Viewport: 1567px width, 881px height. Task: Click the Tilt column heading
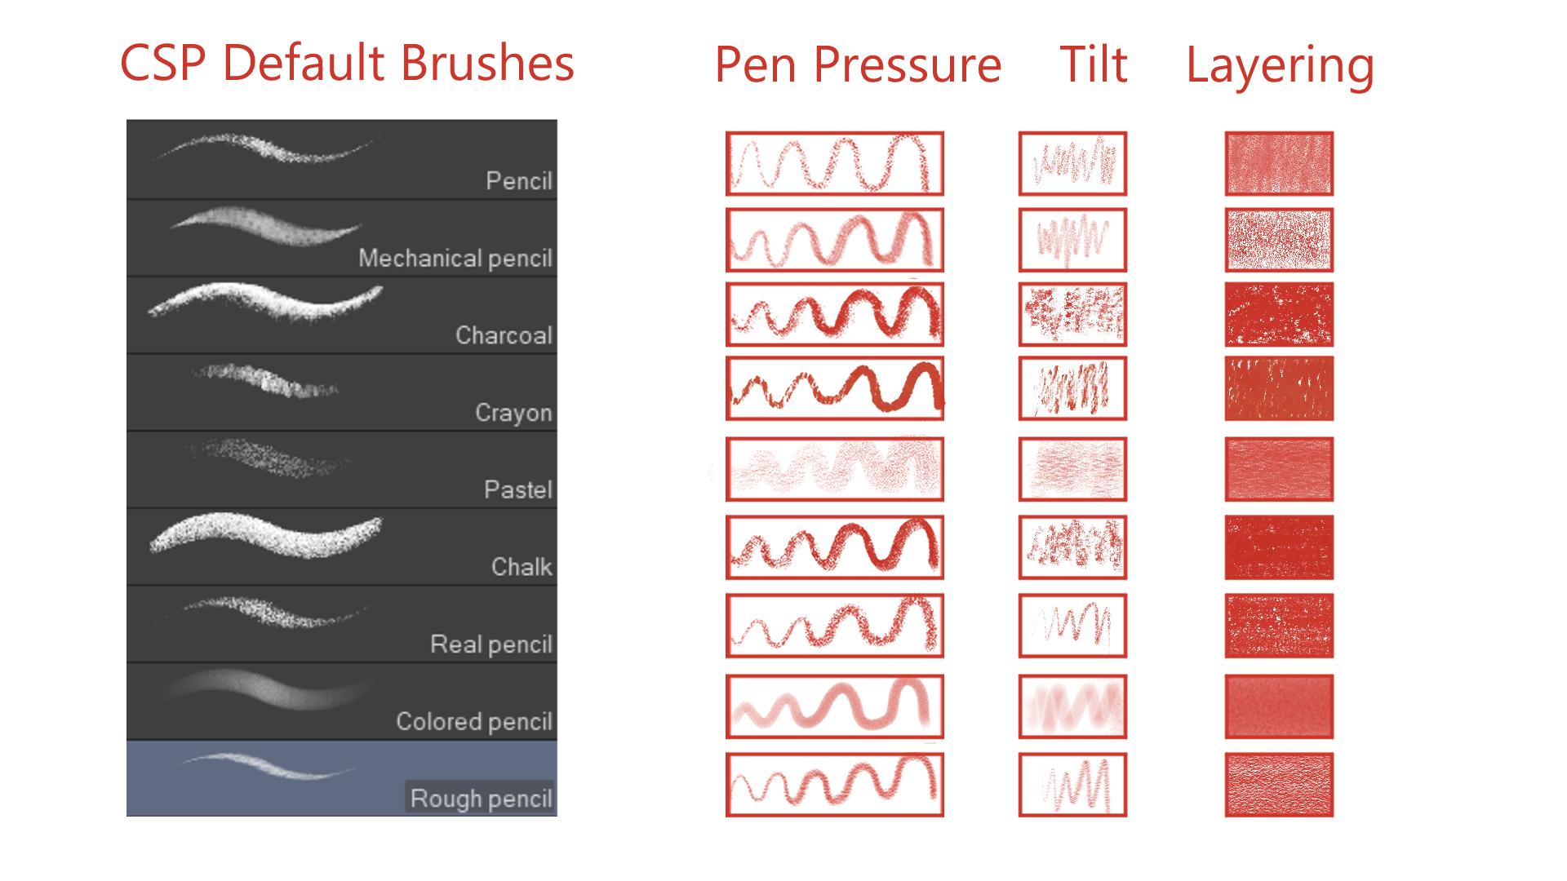[1093, 65]
